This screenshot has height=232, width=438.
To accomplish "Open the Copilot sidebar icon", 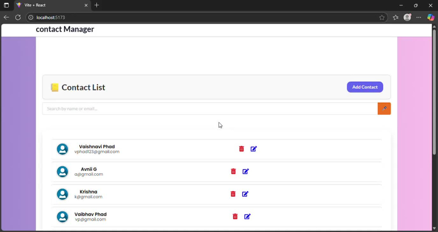I will tap(431, 18).
